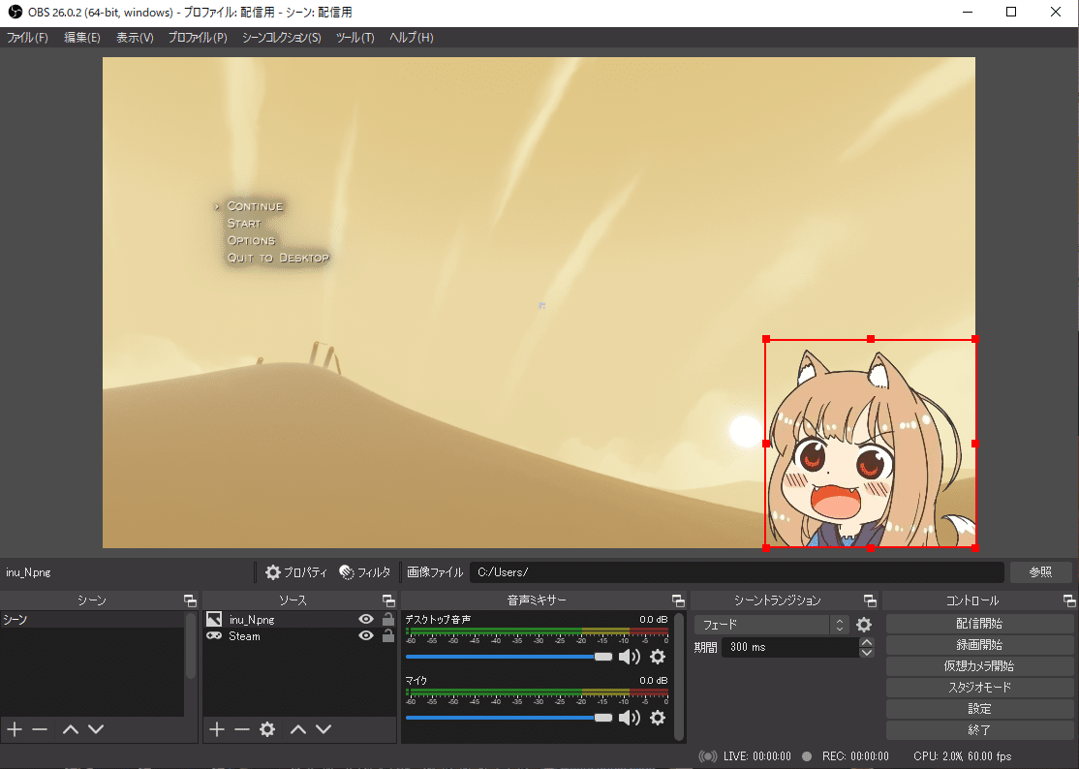This screenshot has width=1079, height=769.
Task: Select the Steam source row
Action: (x=299, y=636)
